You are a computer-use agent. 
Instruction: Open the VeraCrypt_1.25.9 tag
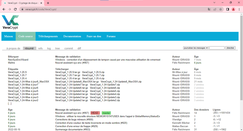(x=17, y=72)
